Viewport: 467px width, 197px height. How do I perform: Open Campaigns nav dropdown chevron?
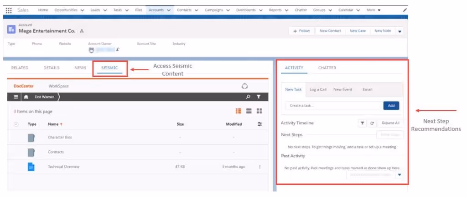coord(228,10)
